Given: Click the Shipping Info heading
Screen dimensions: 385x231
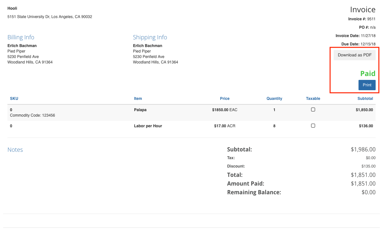Looking at the screenshot, I should click(150, 37).
